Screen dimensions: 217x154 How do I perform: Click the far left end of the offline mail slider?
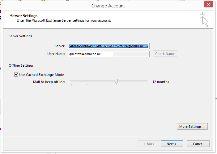pos(71,81)
